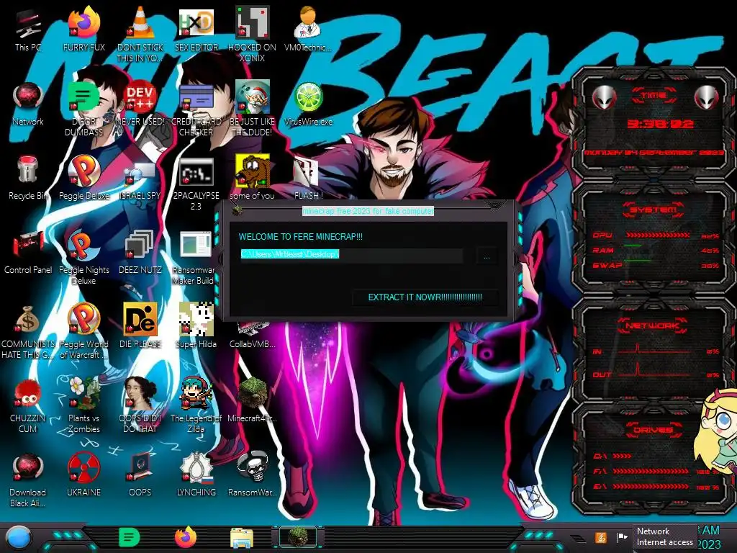Click the extractor dialog title bar text
737x553 pixels.
[368, 211]
